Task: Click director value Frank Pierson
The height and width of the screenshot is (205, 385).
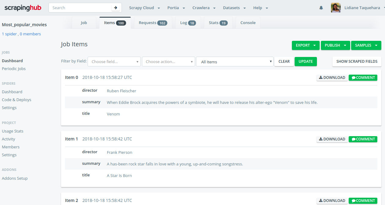Action: pos(119,153)
